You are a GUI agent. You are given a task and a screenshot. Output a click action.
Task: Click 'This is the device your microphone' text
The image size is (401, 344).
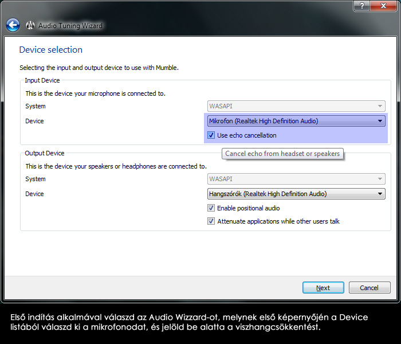[96, 93]
